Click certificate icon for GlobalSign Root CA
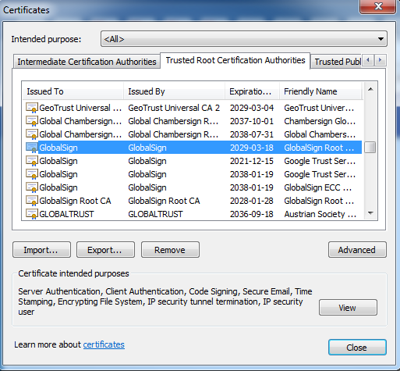 (x=32, y=201)
